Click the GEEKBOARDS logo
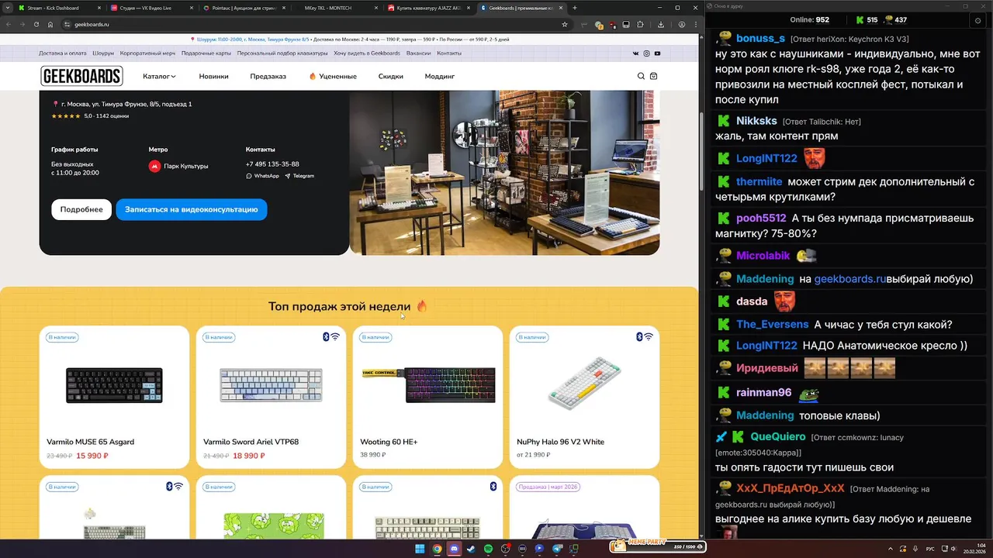The width and height of the screenshot is (993, 558). tap(81, 76)
